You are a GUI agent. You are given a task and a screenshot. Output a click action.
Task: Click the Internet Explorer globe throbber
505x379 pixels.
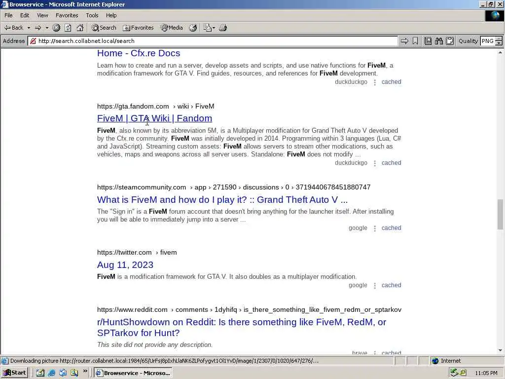[x=494, y=15]
